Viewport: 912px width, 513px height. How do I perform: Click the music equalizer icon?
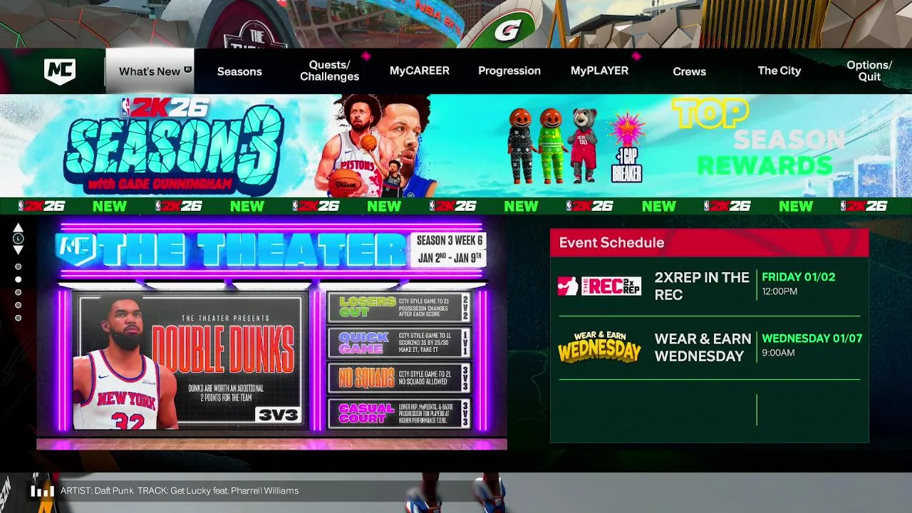coord(42,491)
